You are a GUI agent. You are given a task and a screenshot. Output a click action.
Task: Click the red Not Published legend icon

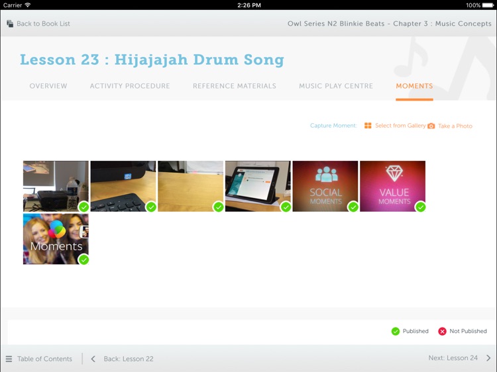pyautogui.click(x=442, y=331)
